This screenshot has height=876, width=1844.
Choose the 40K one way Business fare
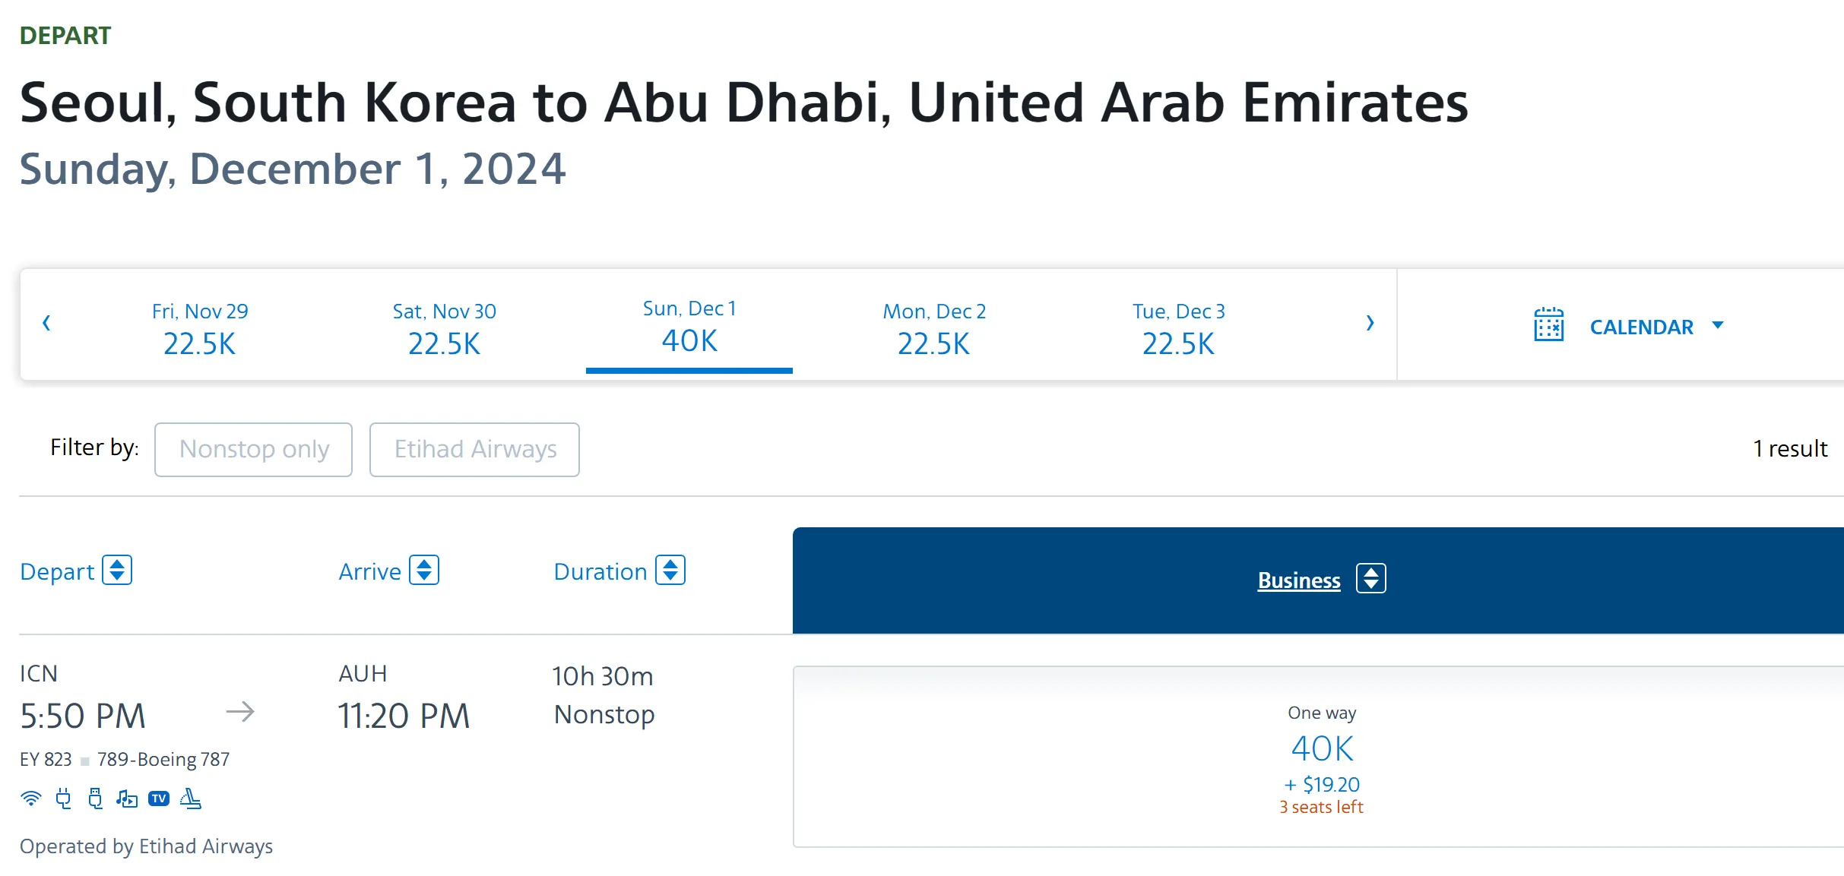(x=1321, y=757)
